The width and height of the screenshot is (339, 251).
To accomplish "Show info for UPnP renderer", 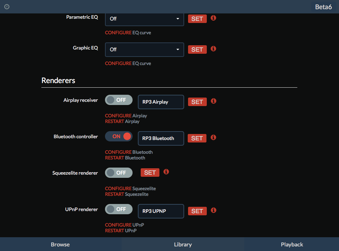I will point(214,210).
